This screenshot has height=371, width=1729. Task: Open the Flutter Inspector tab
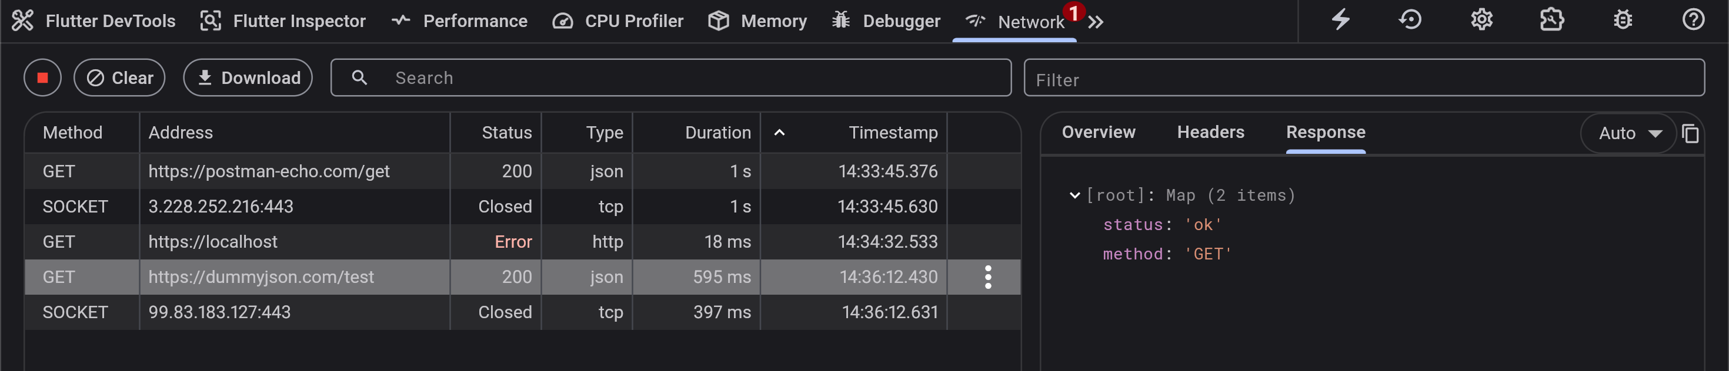click(x=283, y=21)
